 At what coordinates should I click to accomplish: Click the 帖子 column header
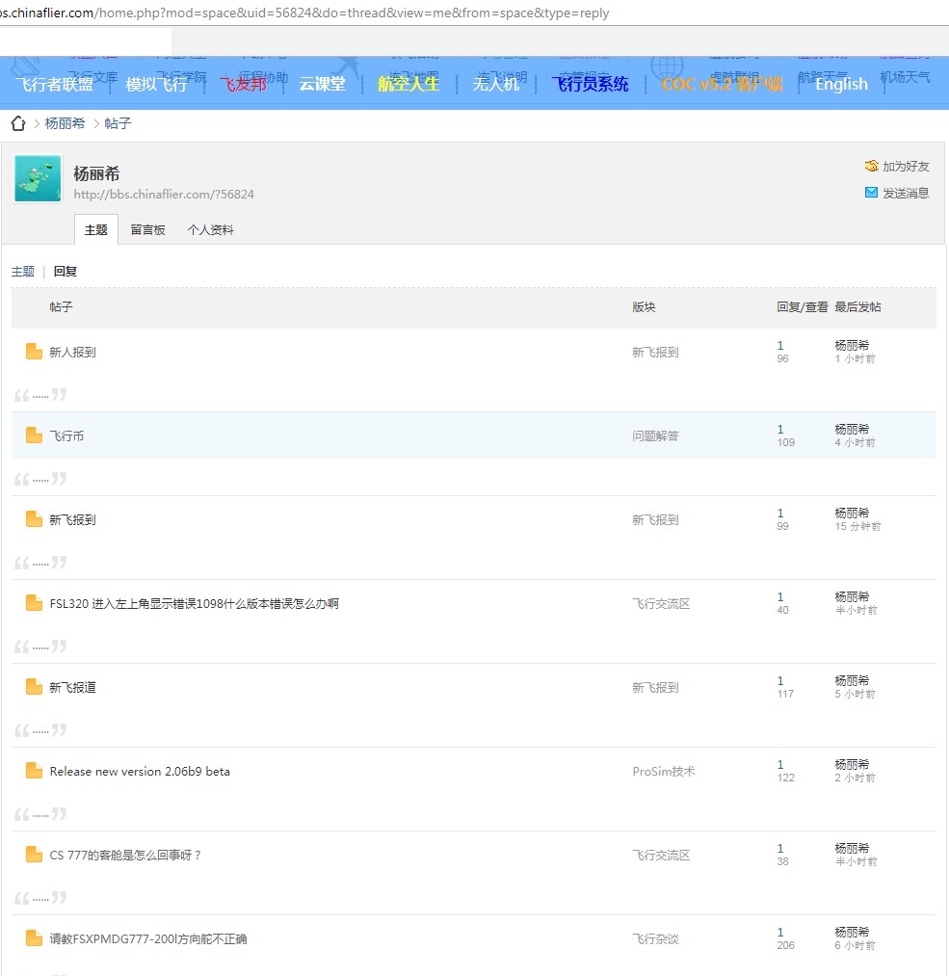61,307
